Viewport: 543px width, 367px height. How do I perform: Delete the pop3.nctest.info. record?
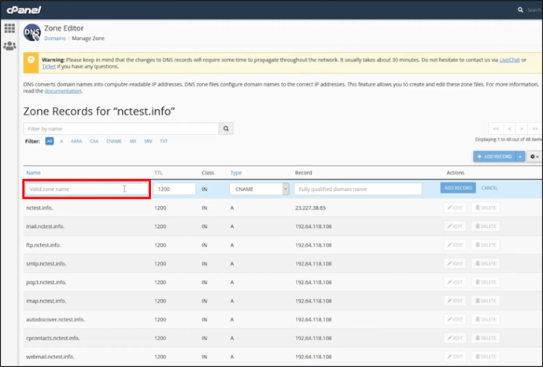coord(486,282)
